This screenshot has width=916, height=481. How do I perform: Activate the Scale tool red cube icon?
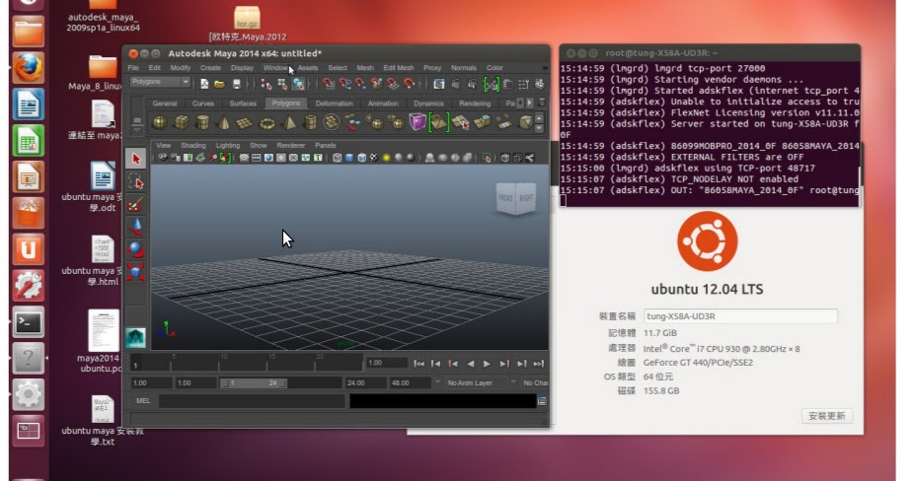click(x=135, y=272)
